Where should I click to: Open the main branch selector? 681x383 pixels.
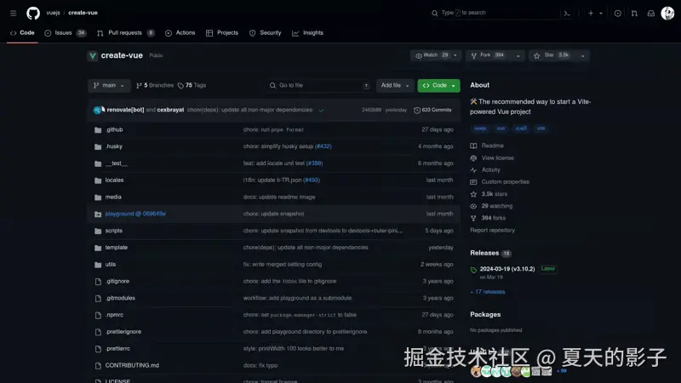tap(109, 86)
